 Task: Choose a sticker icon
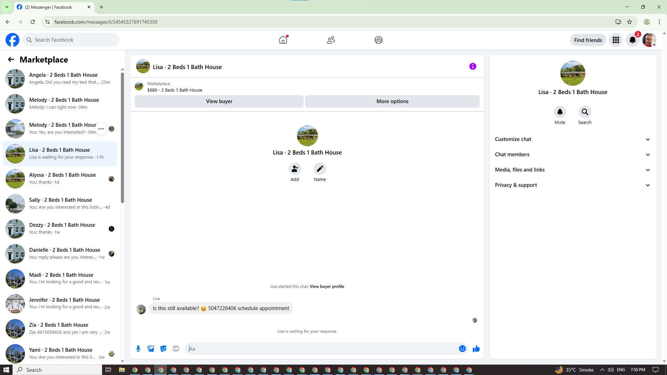tap(163, 349)
